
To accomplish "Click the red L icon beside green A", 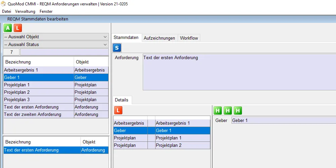I will coord(18,28).
